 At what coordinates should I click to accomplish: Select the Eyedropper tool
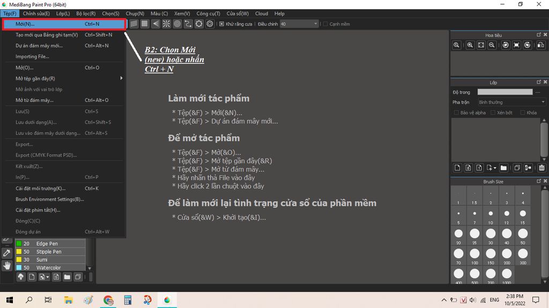[6, 253]
